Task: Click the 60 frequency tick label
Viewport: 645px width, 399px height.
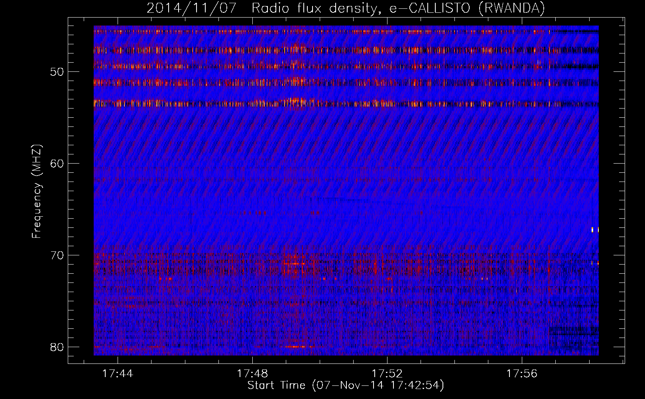Action: (x=57, y=164)
